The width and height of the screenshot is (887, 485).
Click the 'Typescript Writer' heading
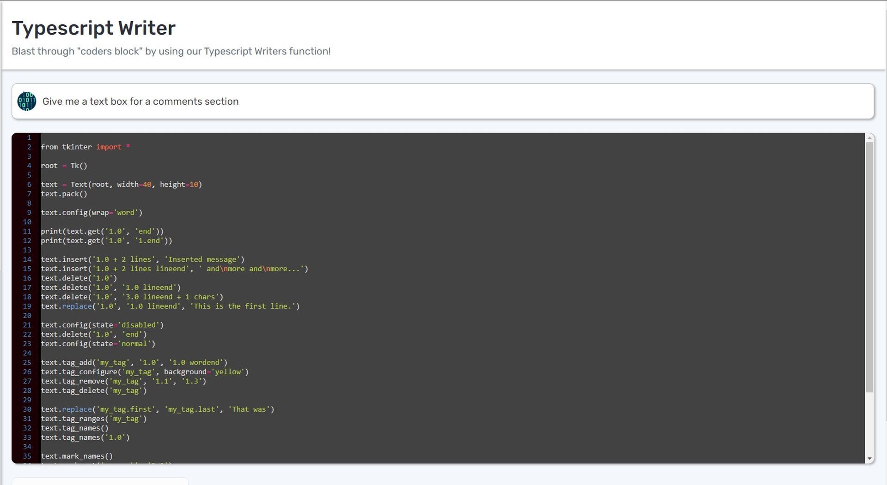coord(94,28)
